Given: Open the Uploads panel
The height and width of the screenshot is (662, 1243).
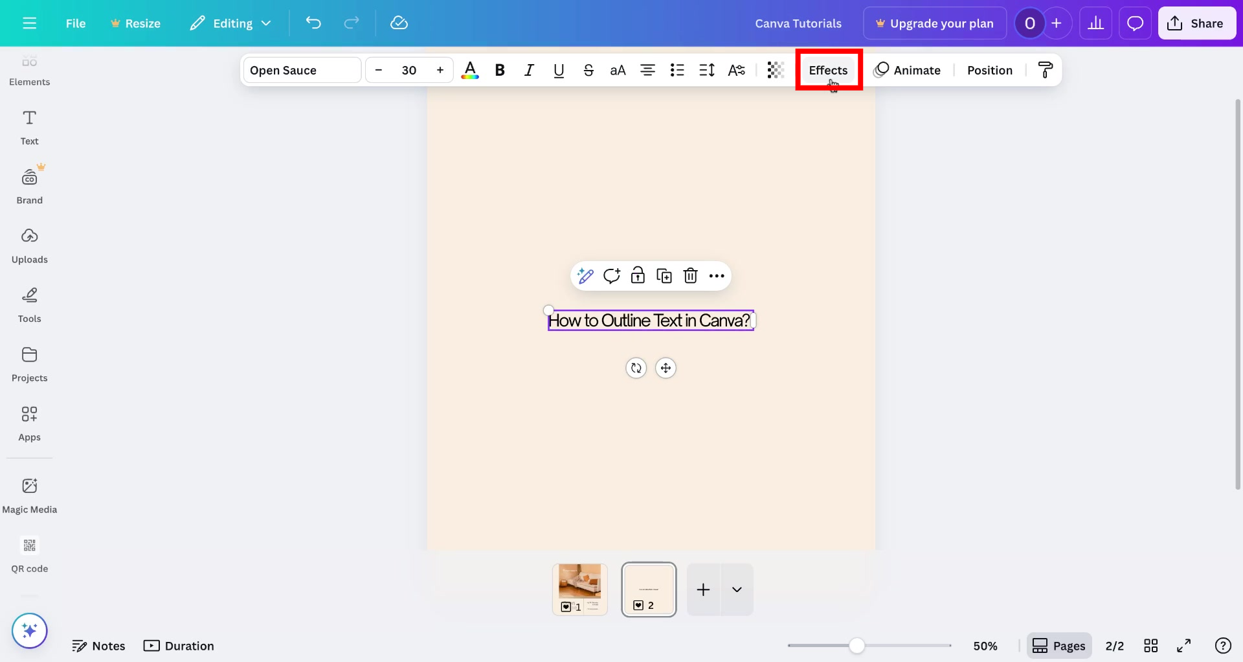Looking at the screenshot, I should pos(30,245).
